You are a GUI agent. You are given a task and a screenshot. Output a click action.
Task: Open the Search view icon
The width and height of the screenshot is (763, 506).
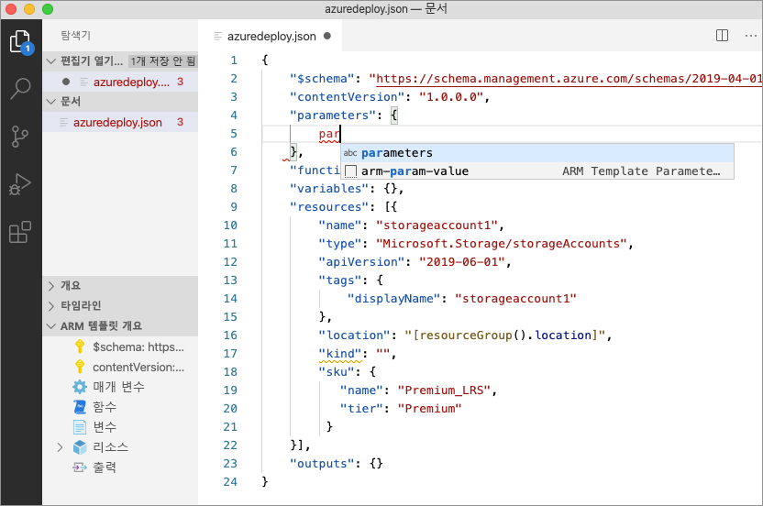[x=20, y=89]
